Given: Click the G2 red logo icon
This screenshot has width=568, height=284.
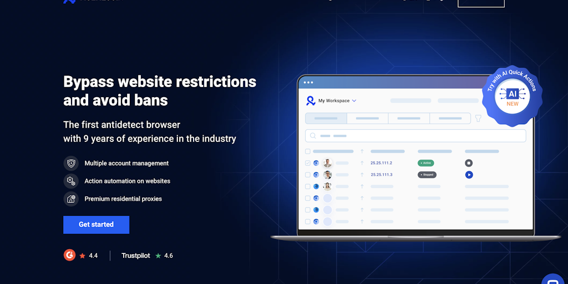Looking at the screenshot, I should tap(69, 255).
